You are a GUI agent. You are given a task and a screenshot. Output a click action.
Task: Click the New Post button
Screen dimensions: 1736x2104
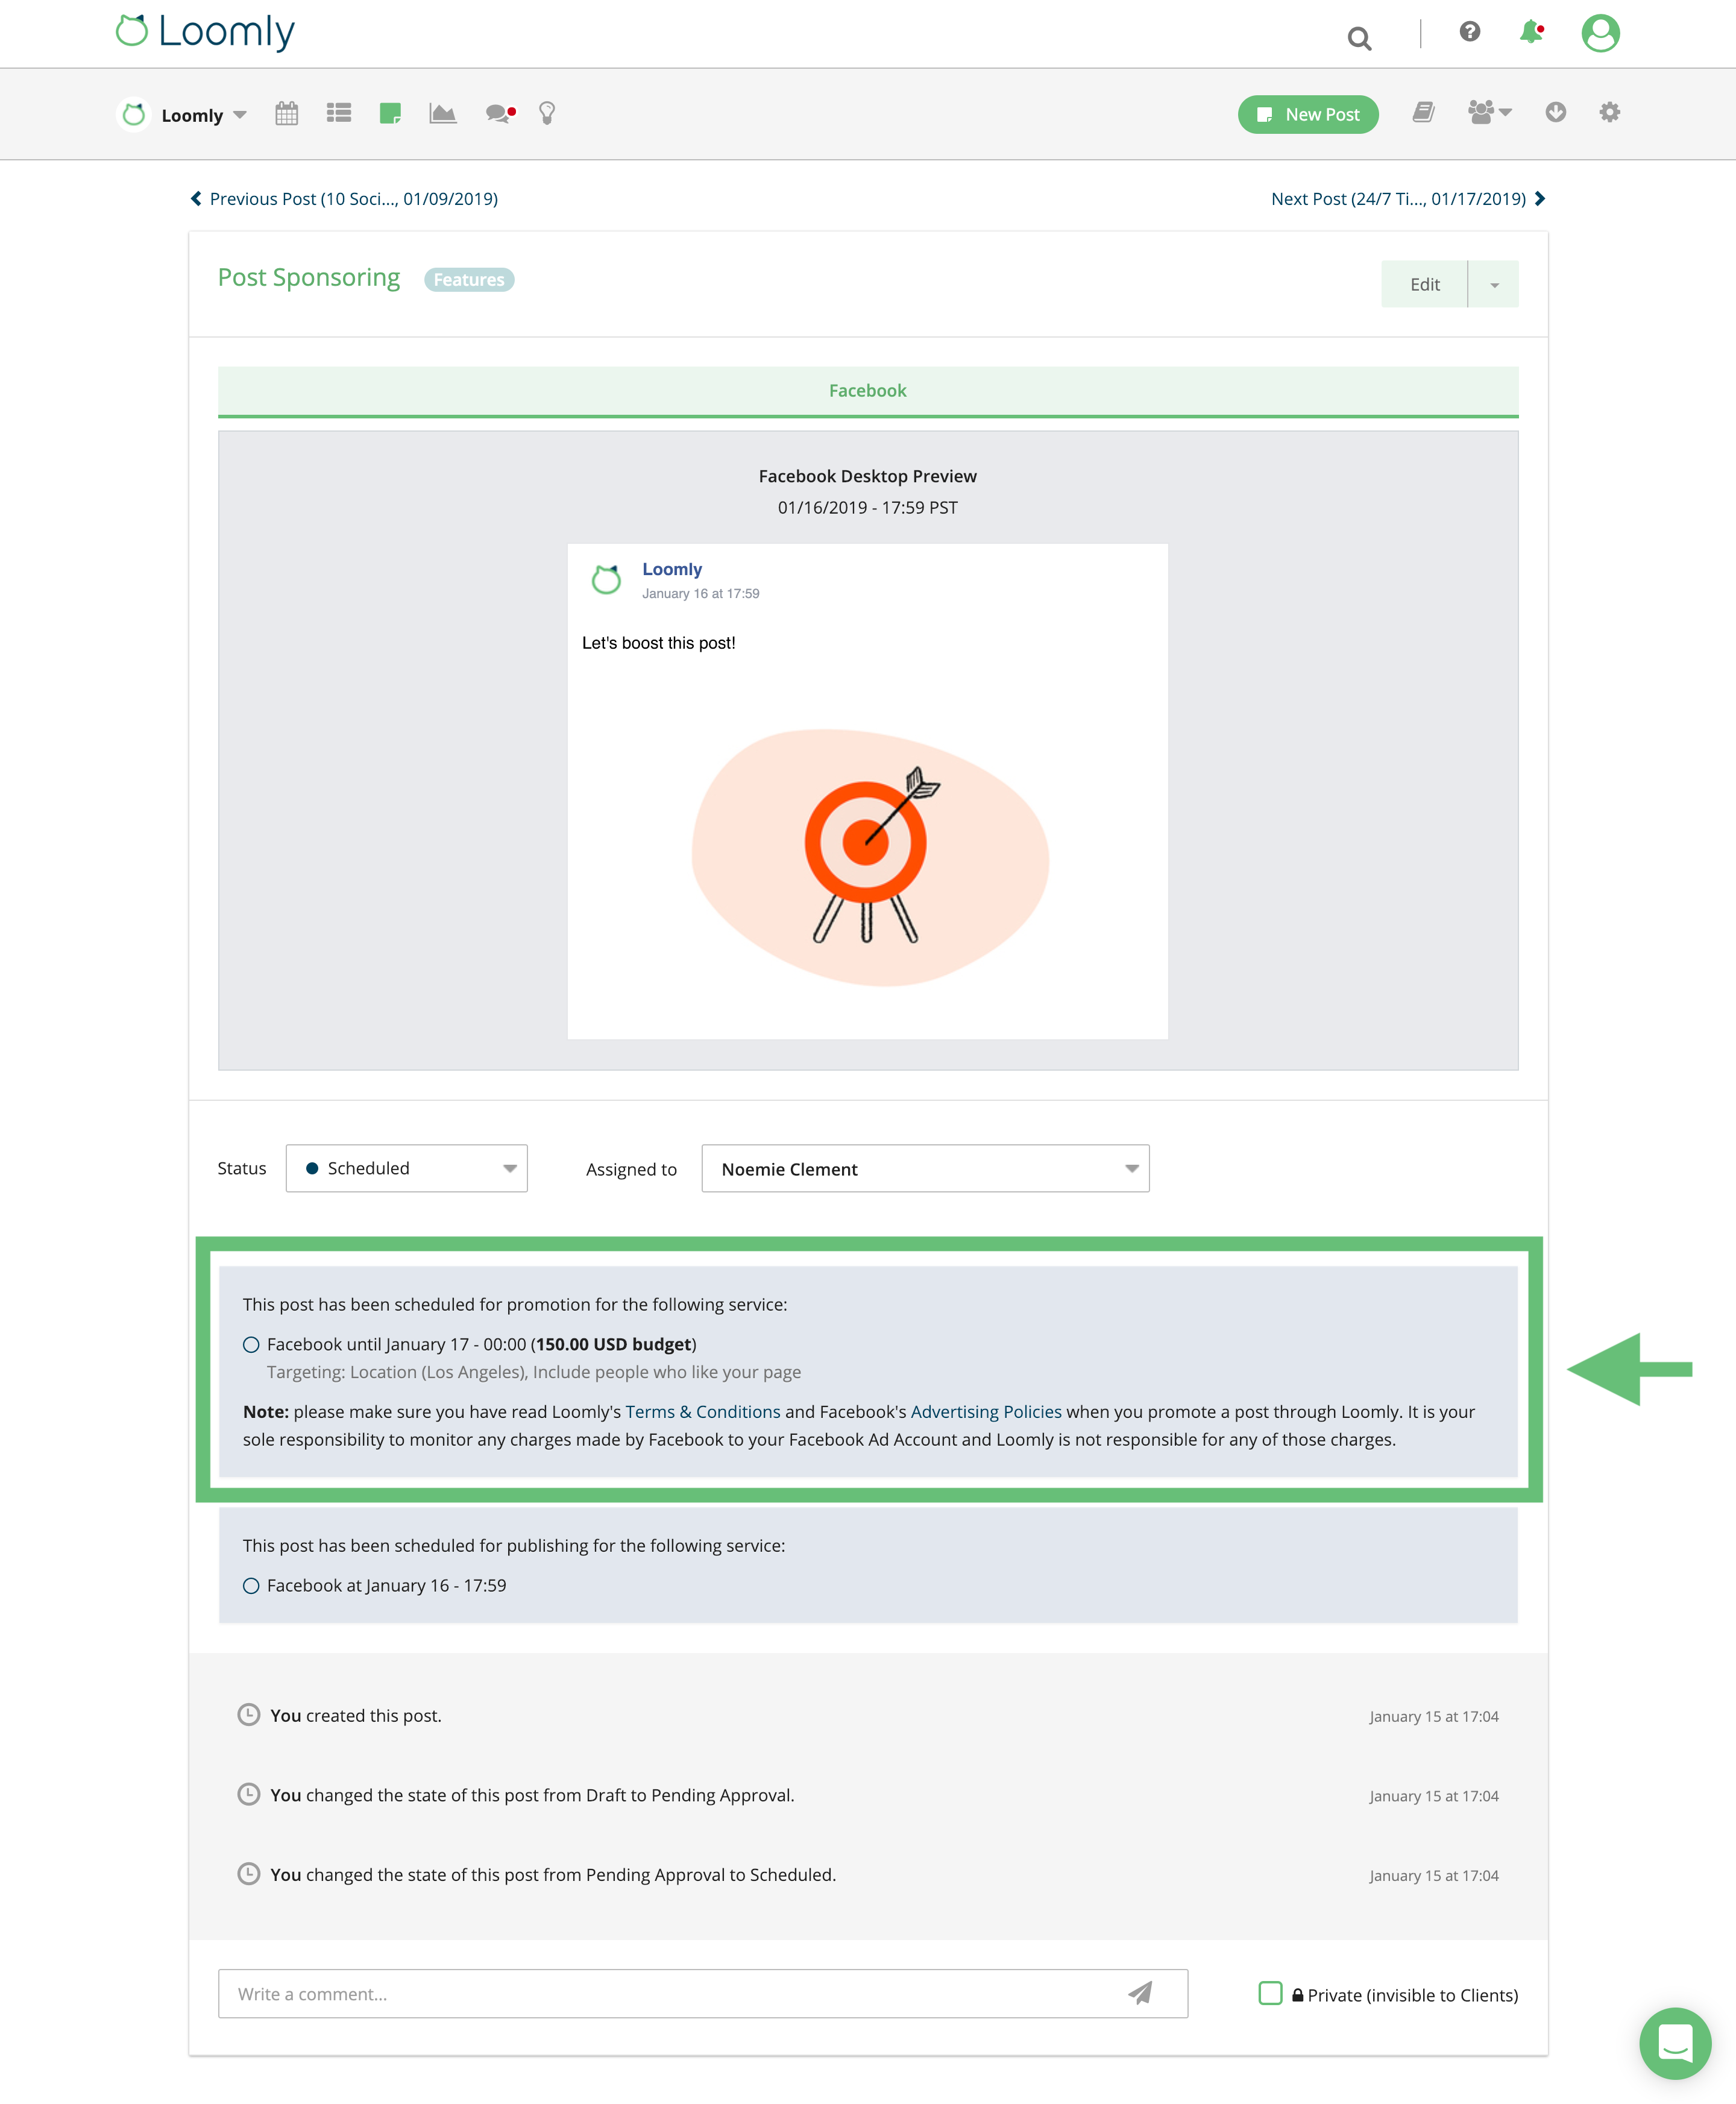(1308, 114)
